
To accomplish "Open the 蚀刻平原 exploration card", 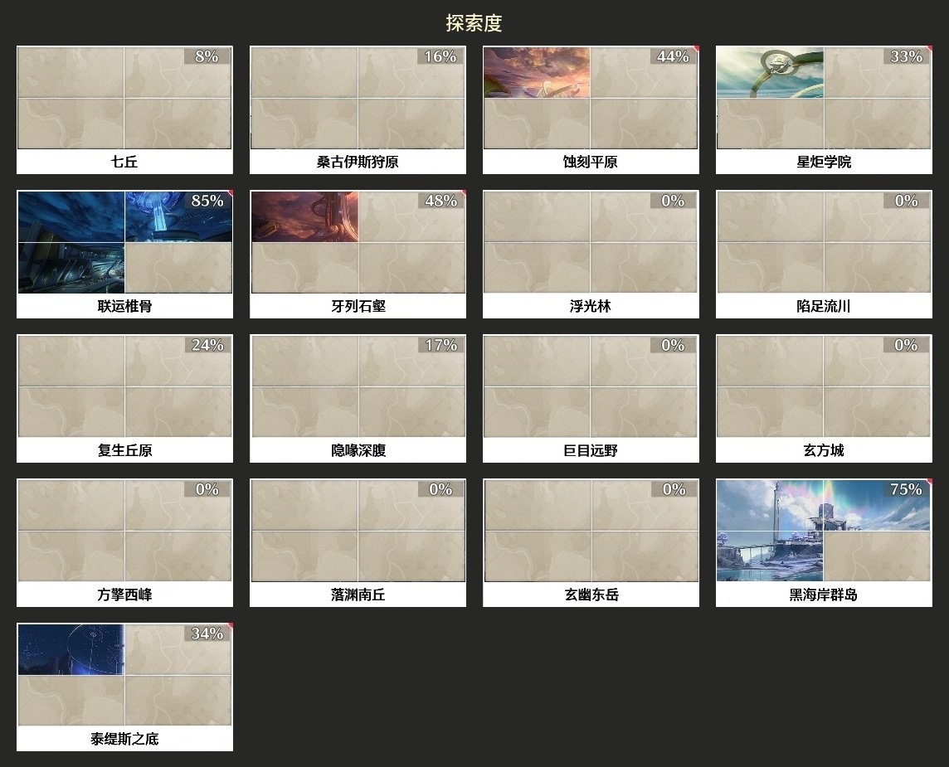I will (x=591, y=110).
